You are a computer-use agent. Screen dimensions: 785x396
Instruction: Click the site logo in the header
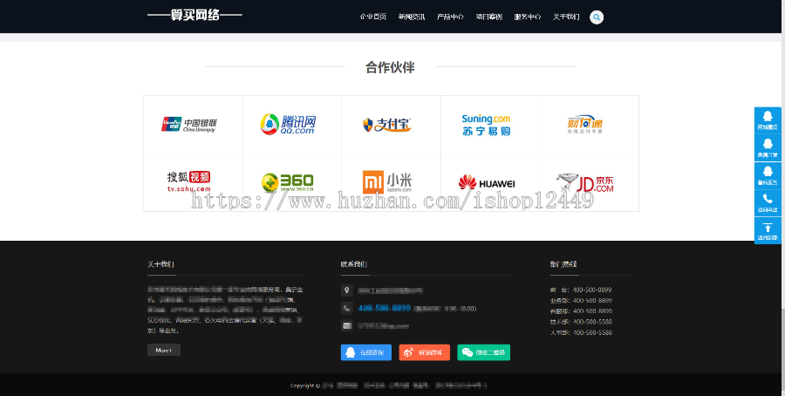[195, 15]
